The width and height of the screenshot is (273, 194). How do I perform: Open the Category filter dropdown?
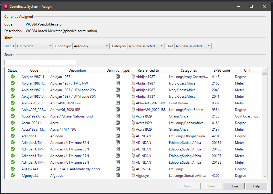(x=146, y=46)
